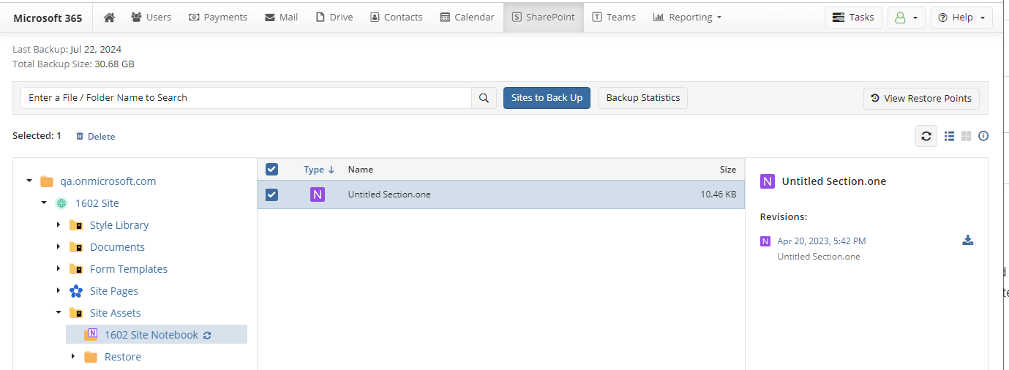Open the Tasks button
Image resolution: width=1009 pixels, height=370 pixels.
point(853,17)
